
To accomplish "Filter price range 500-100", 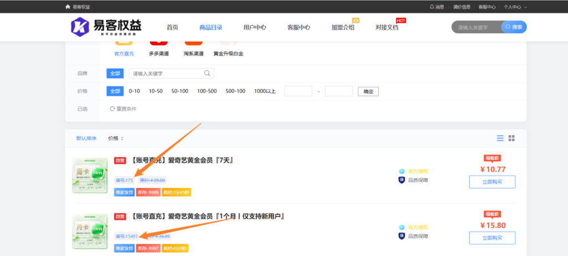I will (x=235, y=91).
